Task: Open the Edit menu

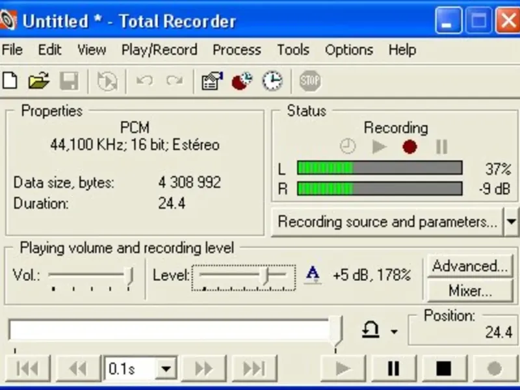Action: (50, 50)
